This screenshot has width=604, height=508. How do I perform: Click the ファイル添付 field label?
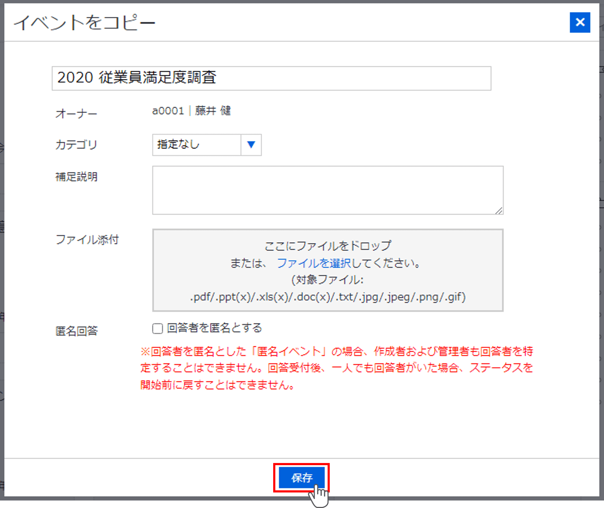coord(87,240)
